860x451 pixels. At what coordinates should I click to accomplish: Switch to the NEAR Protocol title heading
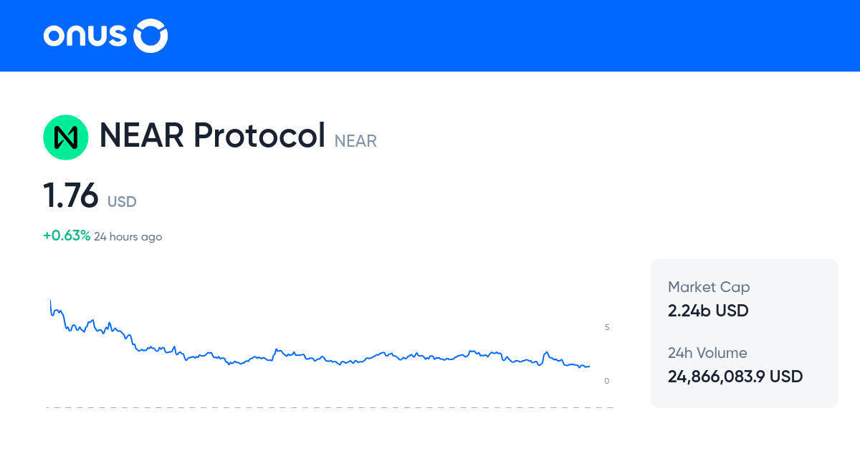pos(211,135)
